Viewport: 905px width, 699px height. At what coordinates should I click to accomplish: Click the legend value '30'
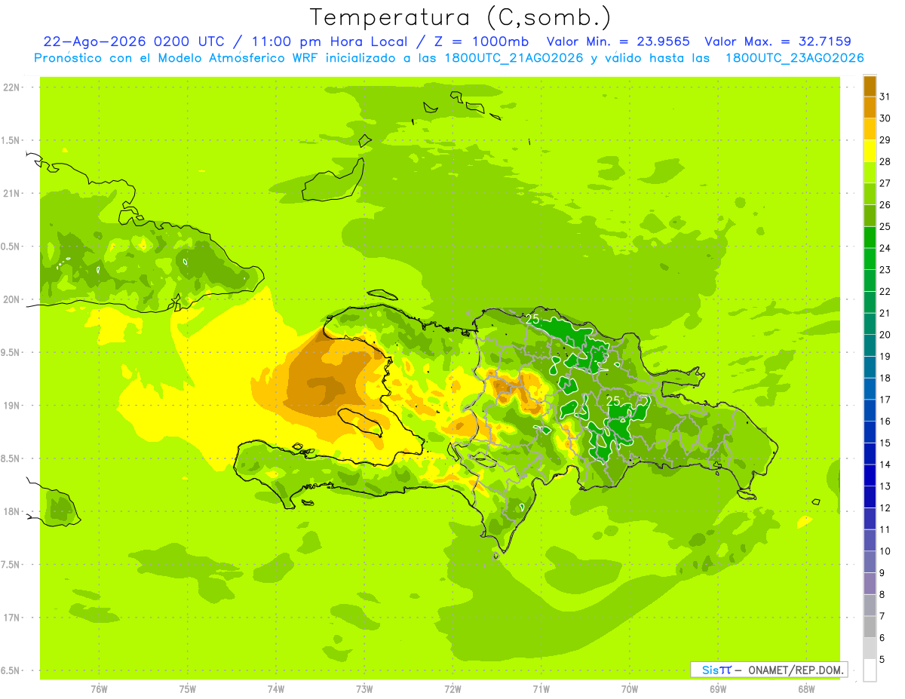coord(885,118)
